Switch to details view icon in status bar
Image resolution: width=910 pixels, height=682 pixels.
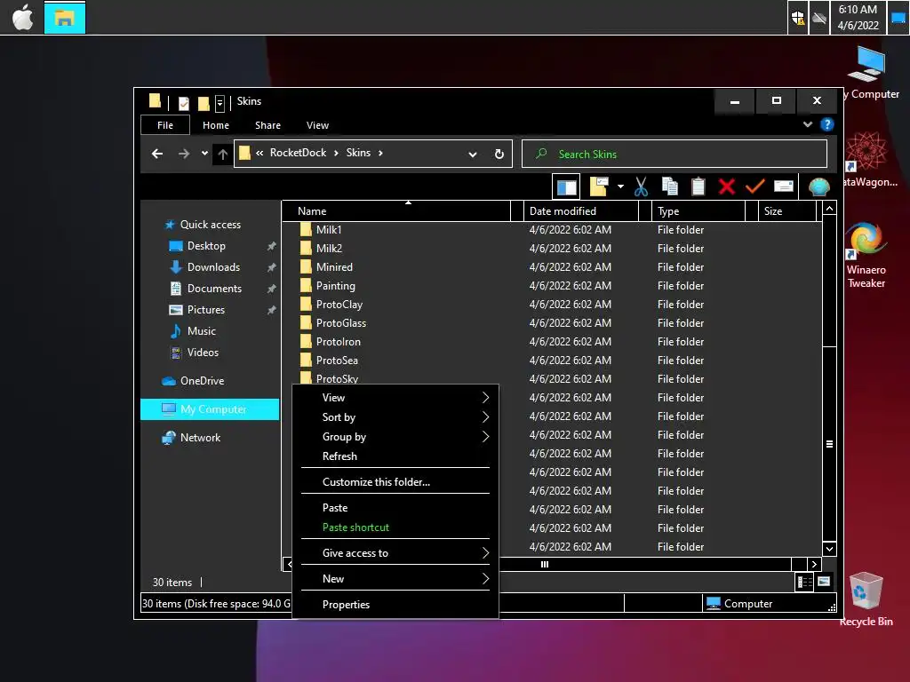pyautogui.click(x=804, y=582)
